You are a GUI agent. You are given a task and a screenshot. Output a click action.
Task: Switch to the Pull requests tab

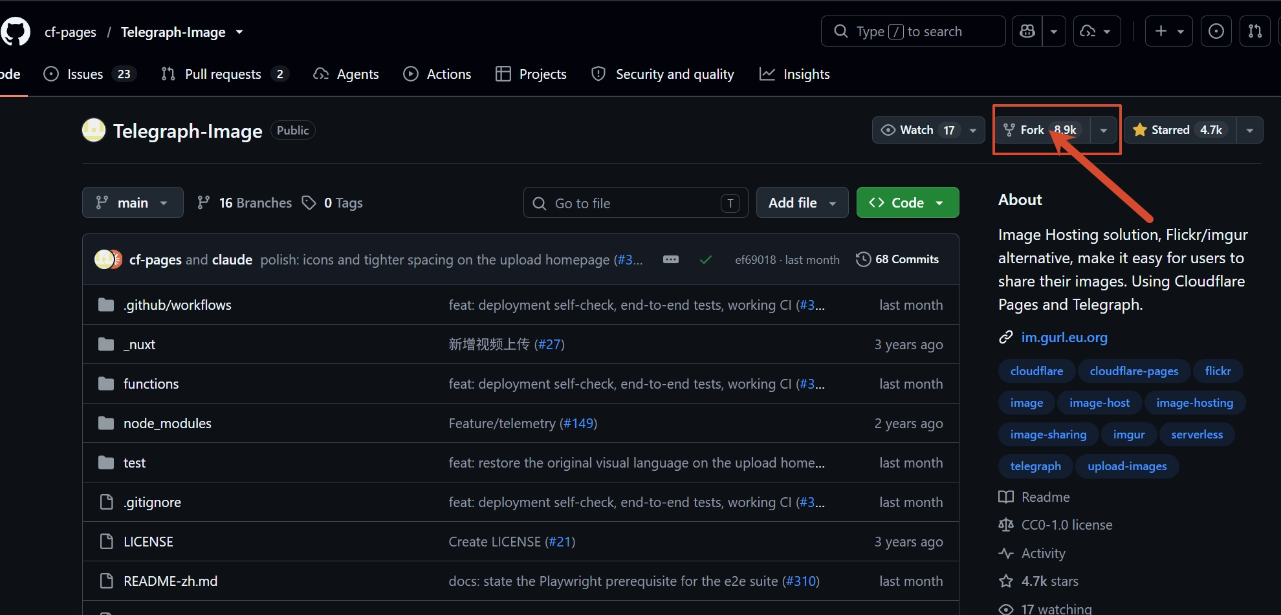pos(223,74)
